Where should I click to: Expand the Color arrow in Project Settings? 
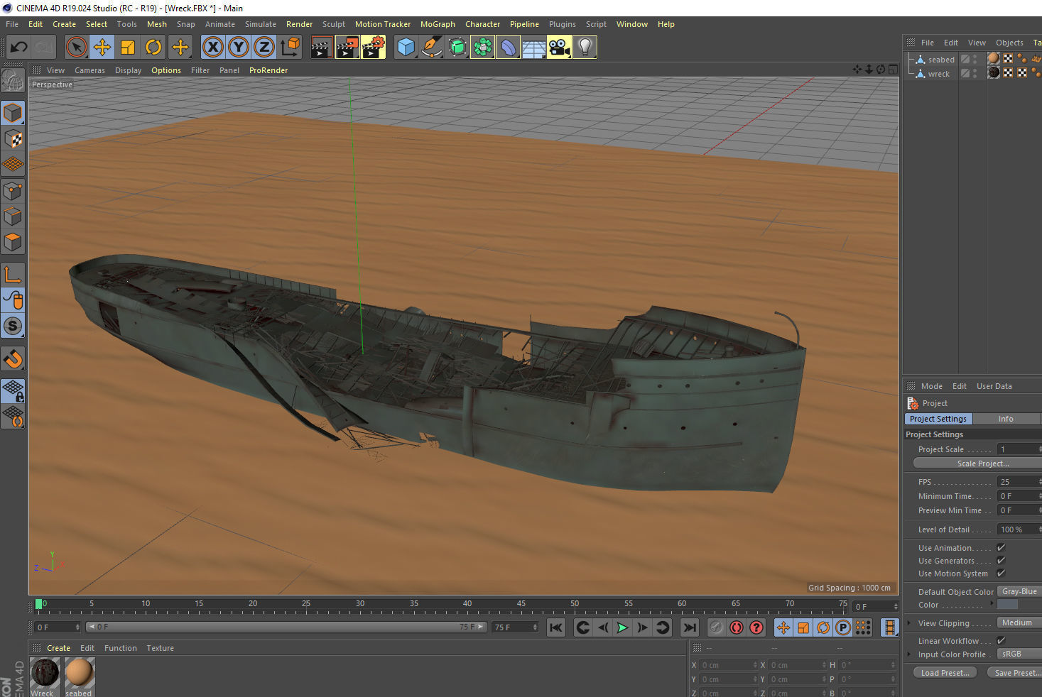992,603
